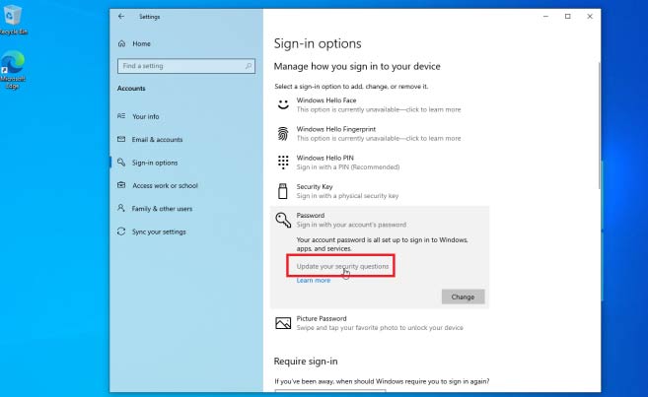The image size is (648, 397).
Task: Click the Change password button
Action: 463,297
